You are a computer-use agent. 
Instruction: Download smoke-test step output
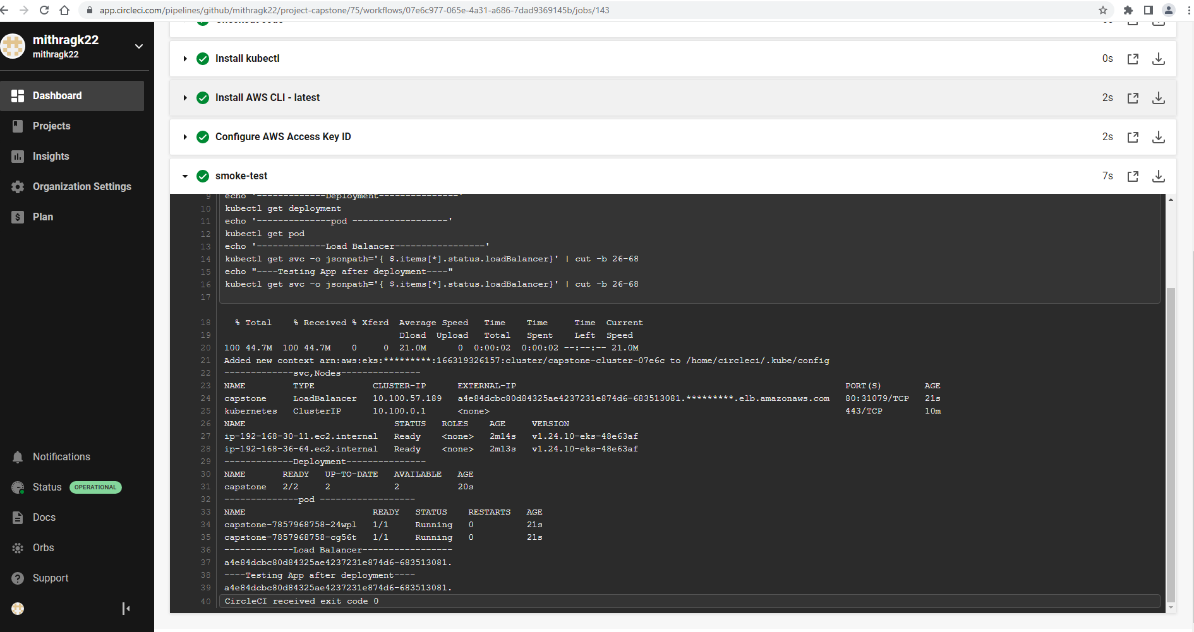pyautogui.click(x=1159, y=176)
